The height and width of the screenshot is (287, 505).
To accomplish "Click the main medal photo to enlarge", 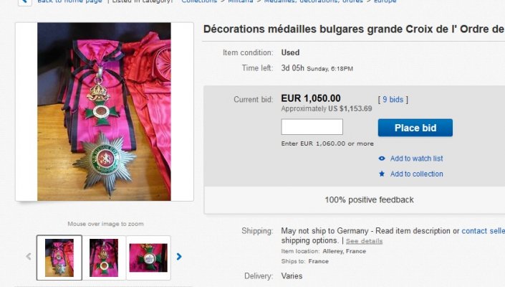I will [x=104, y=112].
